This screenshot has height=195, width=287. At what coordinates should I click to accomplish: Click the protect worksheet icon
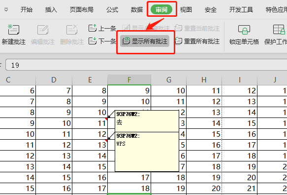(279, 30)
